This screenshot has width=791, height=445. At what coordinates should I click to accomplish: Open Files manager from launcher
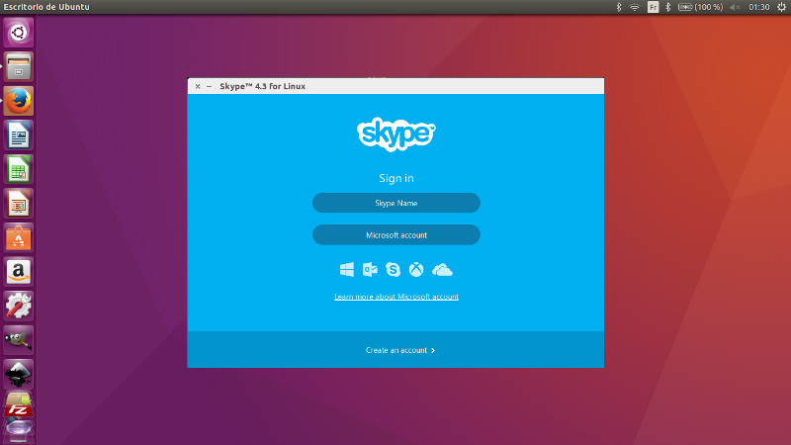pos(19,66)
